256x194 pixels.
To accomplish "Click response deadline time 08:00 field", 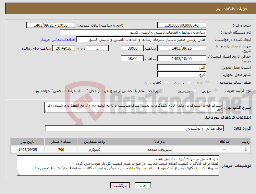I will click(132, 48).
